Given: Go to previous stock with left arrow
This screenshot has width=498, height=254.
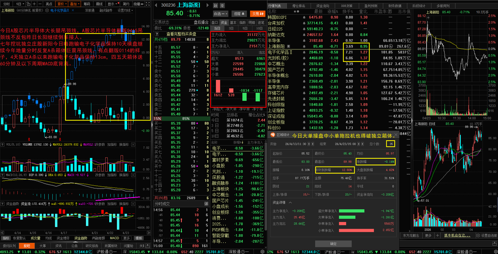Looking at the screenshot, I should 156,5.
